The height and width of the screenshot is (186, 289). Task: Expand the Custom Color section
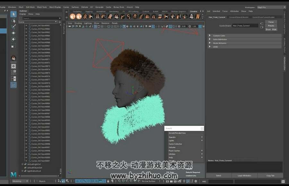point(210,36)
